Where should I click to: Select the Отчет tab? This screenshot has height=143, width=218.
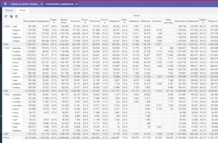point(22,10)
